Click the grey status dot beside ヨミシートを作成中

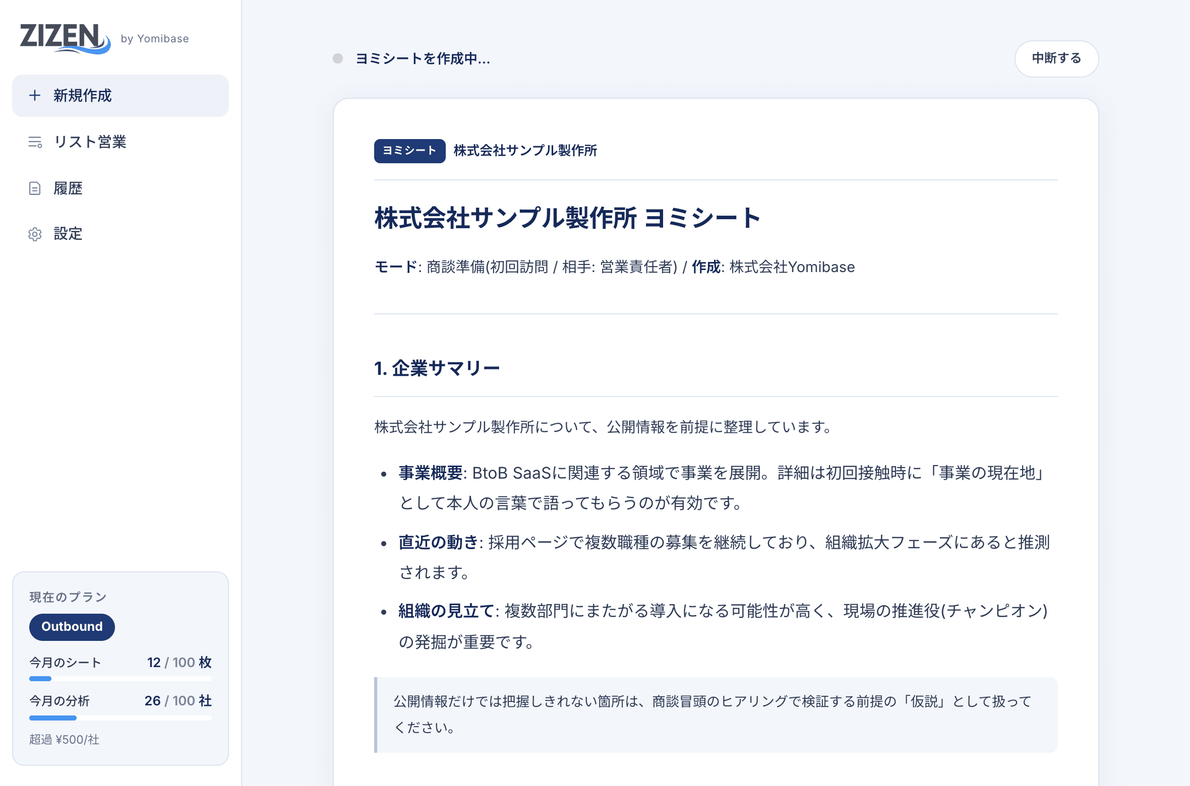click(338, 59)
